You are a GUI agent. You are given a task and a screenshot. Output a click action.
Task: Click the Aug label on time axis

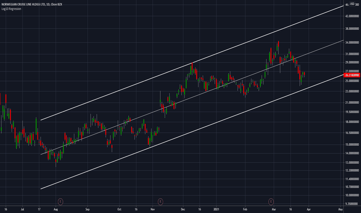pos(55,210)
